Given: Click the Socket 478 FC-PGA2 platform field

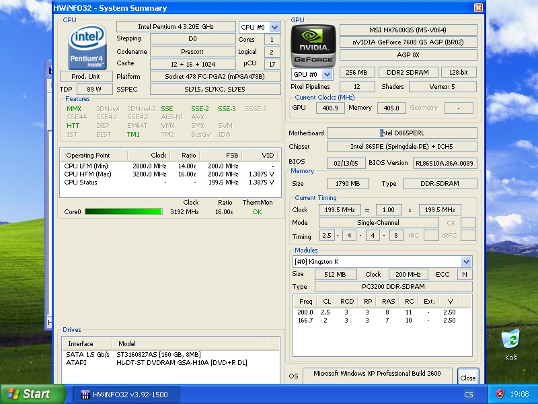Looking at the screenshot, I should point(215,77).
